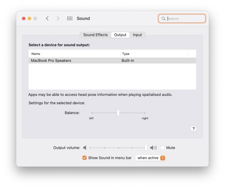Click the Balance slider knob
Image resolution: width=225 pixels, height=188 pixels.
(x=118, y=113)
